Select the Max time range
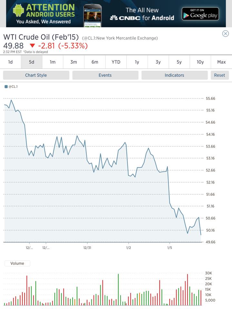The image size is (232, 309). point(221,62)
